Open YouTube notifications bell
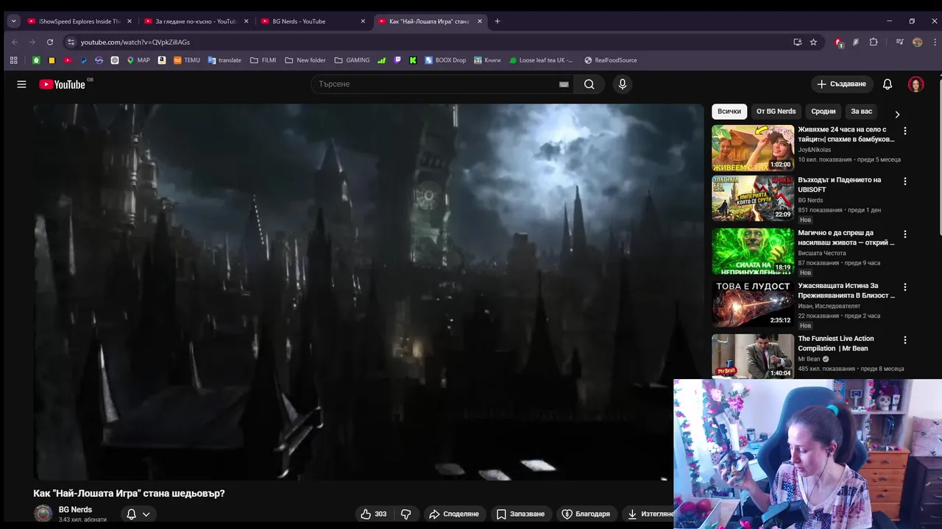This screenshot has width=942, height=529. point(888,84)
